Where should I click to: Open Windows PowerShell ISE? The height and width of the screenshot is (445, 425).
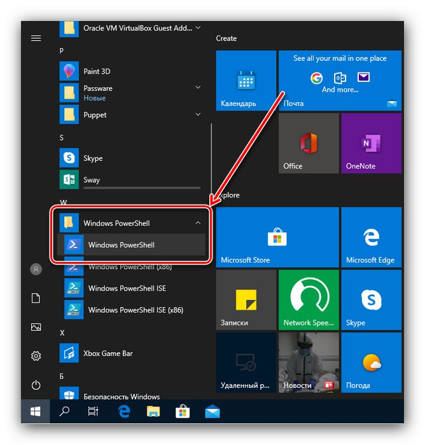131,288
